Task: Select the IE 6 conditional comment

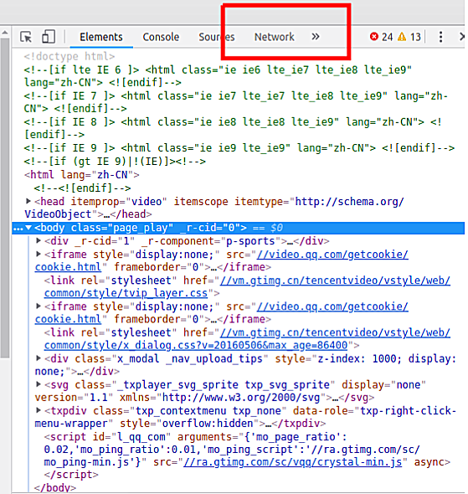Action: 218,76
